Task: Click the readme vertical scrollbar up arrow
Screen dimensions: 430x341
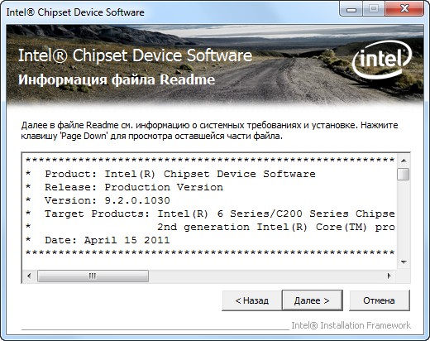Action: tap(404, 161)
